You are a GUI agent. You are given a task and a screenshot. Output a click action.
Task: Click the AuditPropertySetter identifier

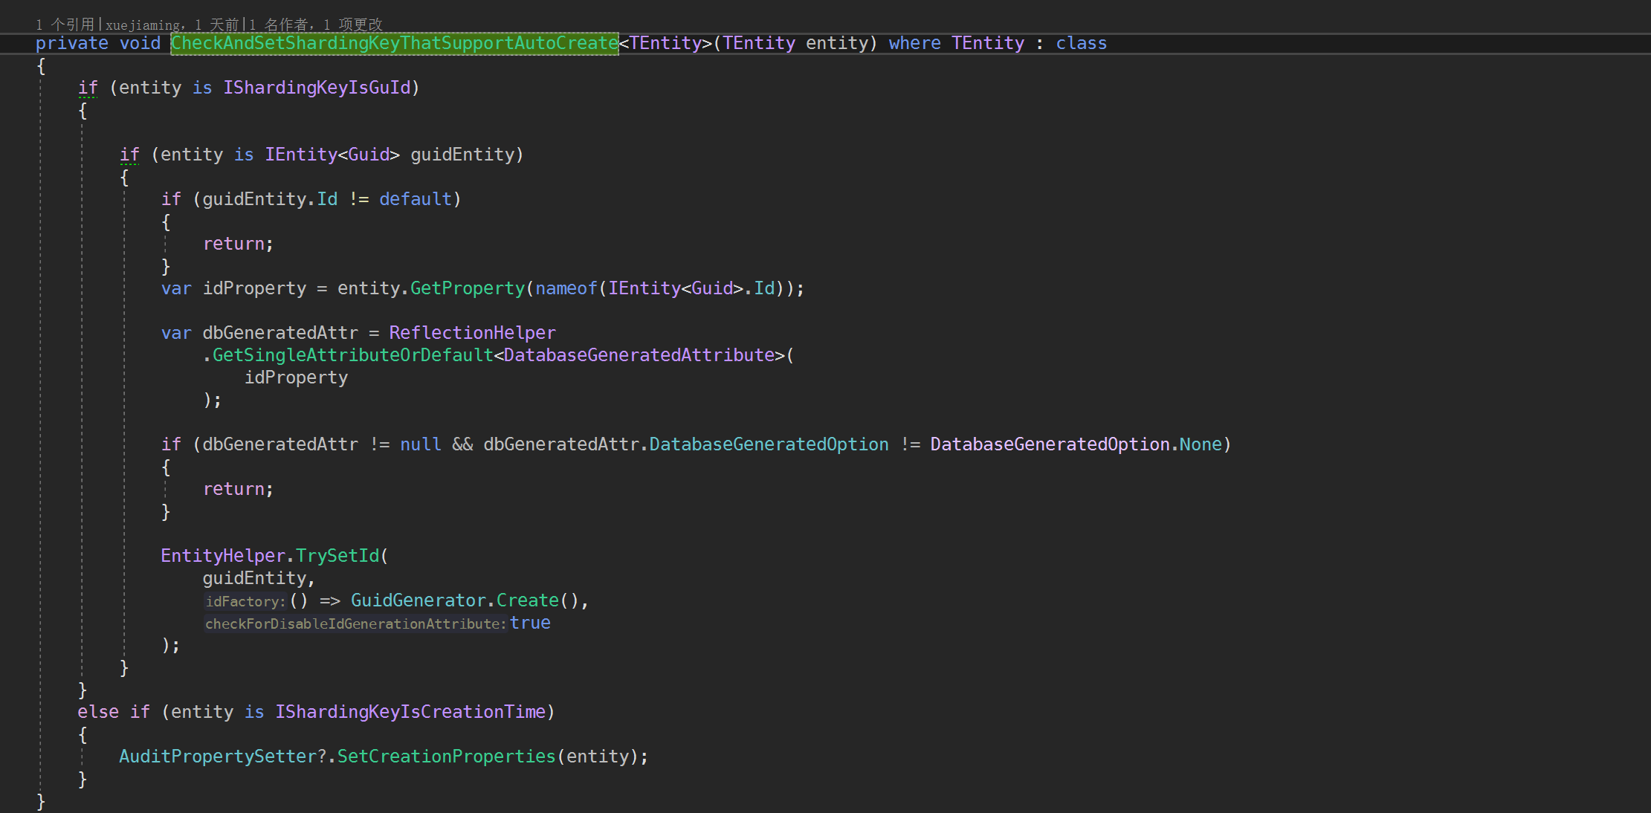[x=218, y=757]
